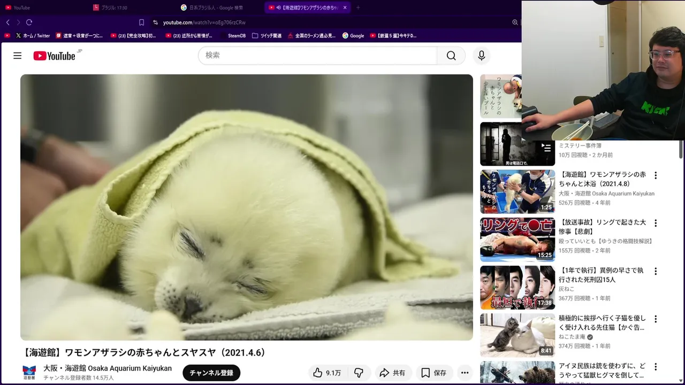The image size is (685, 385).
Task: Open the bear hunting video thumbnail
Action: coord(517,373)
